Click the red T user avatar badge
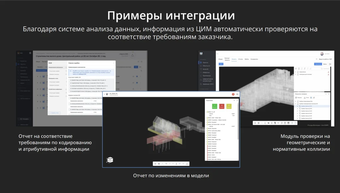The height and width of the screenshot is (193, 340). (x=233, y=94)
